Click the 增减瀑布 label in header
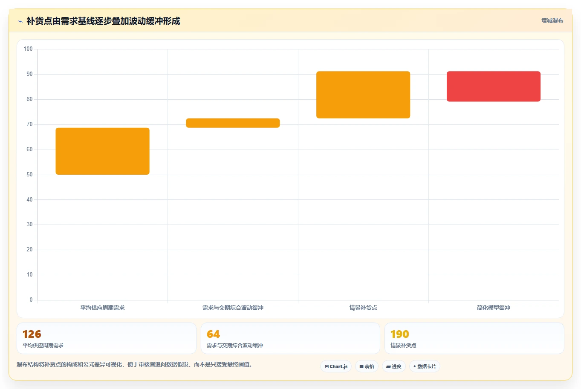Screen dimensions: 581x389 point(552,20)
